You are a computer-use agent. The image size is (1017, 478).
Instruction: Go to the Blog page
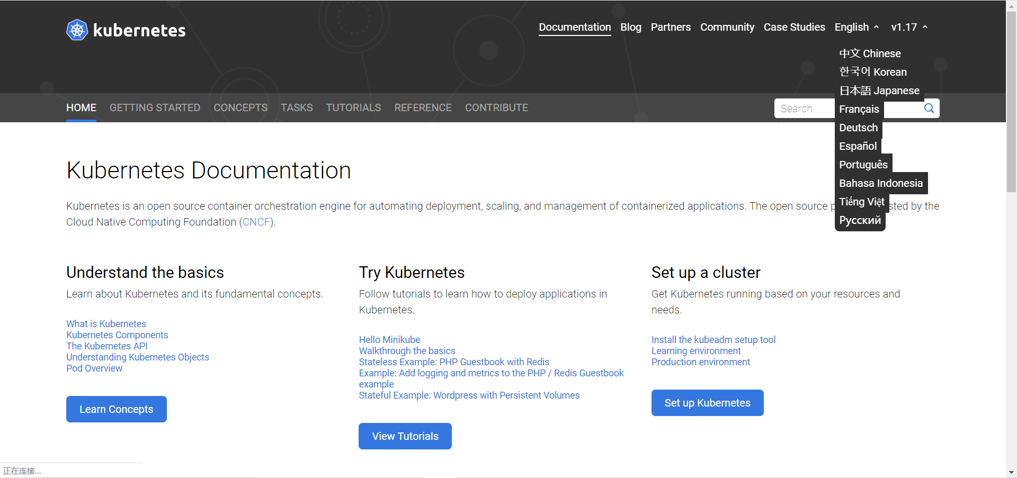631,27
